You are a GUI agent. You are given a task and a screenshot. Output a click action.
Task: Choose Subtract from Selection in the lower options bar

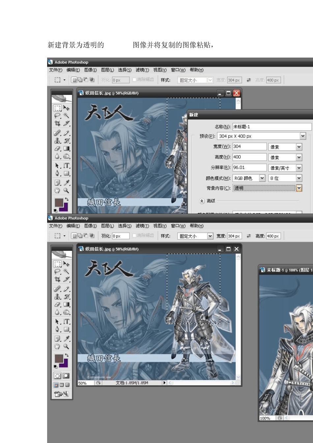86,236
